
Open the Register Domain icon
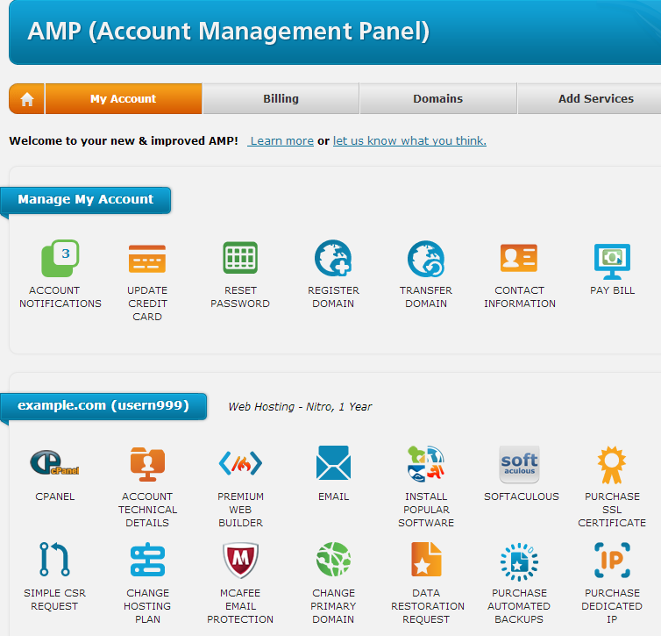[x=333, y=259]
